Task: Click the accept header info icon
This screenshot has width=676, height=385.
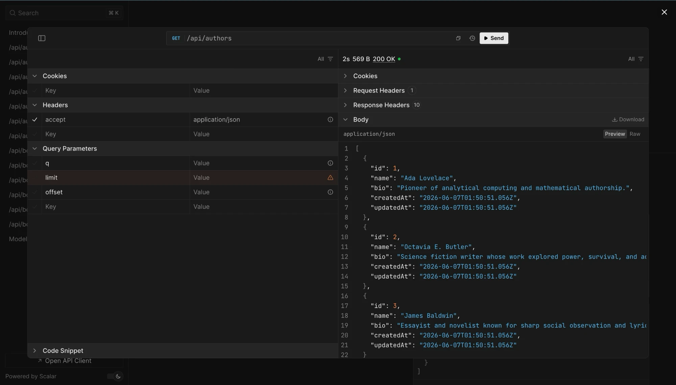Action: click(x=330, y=120)
